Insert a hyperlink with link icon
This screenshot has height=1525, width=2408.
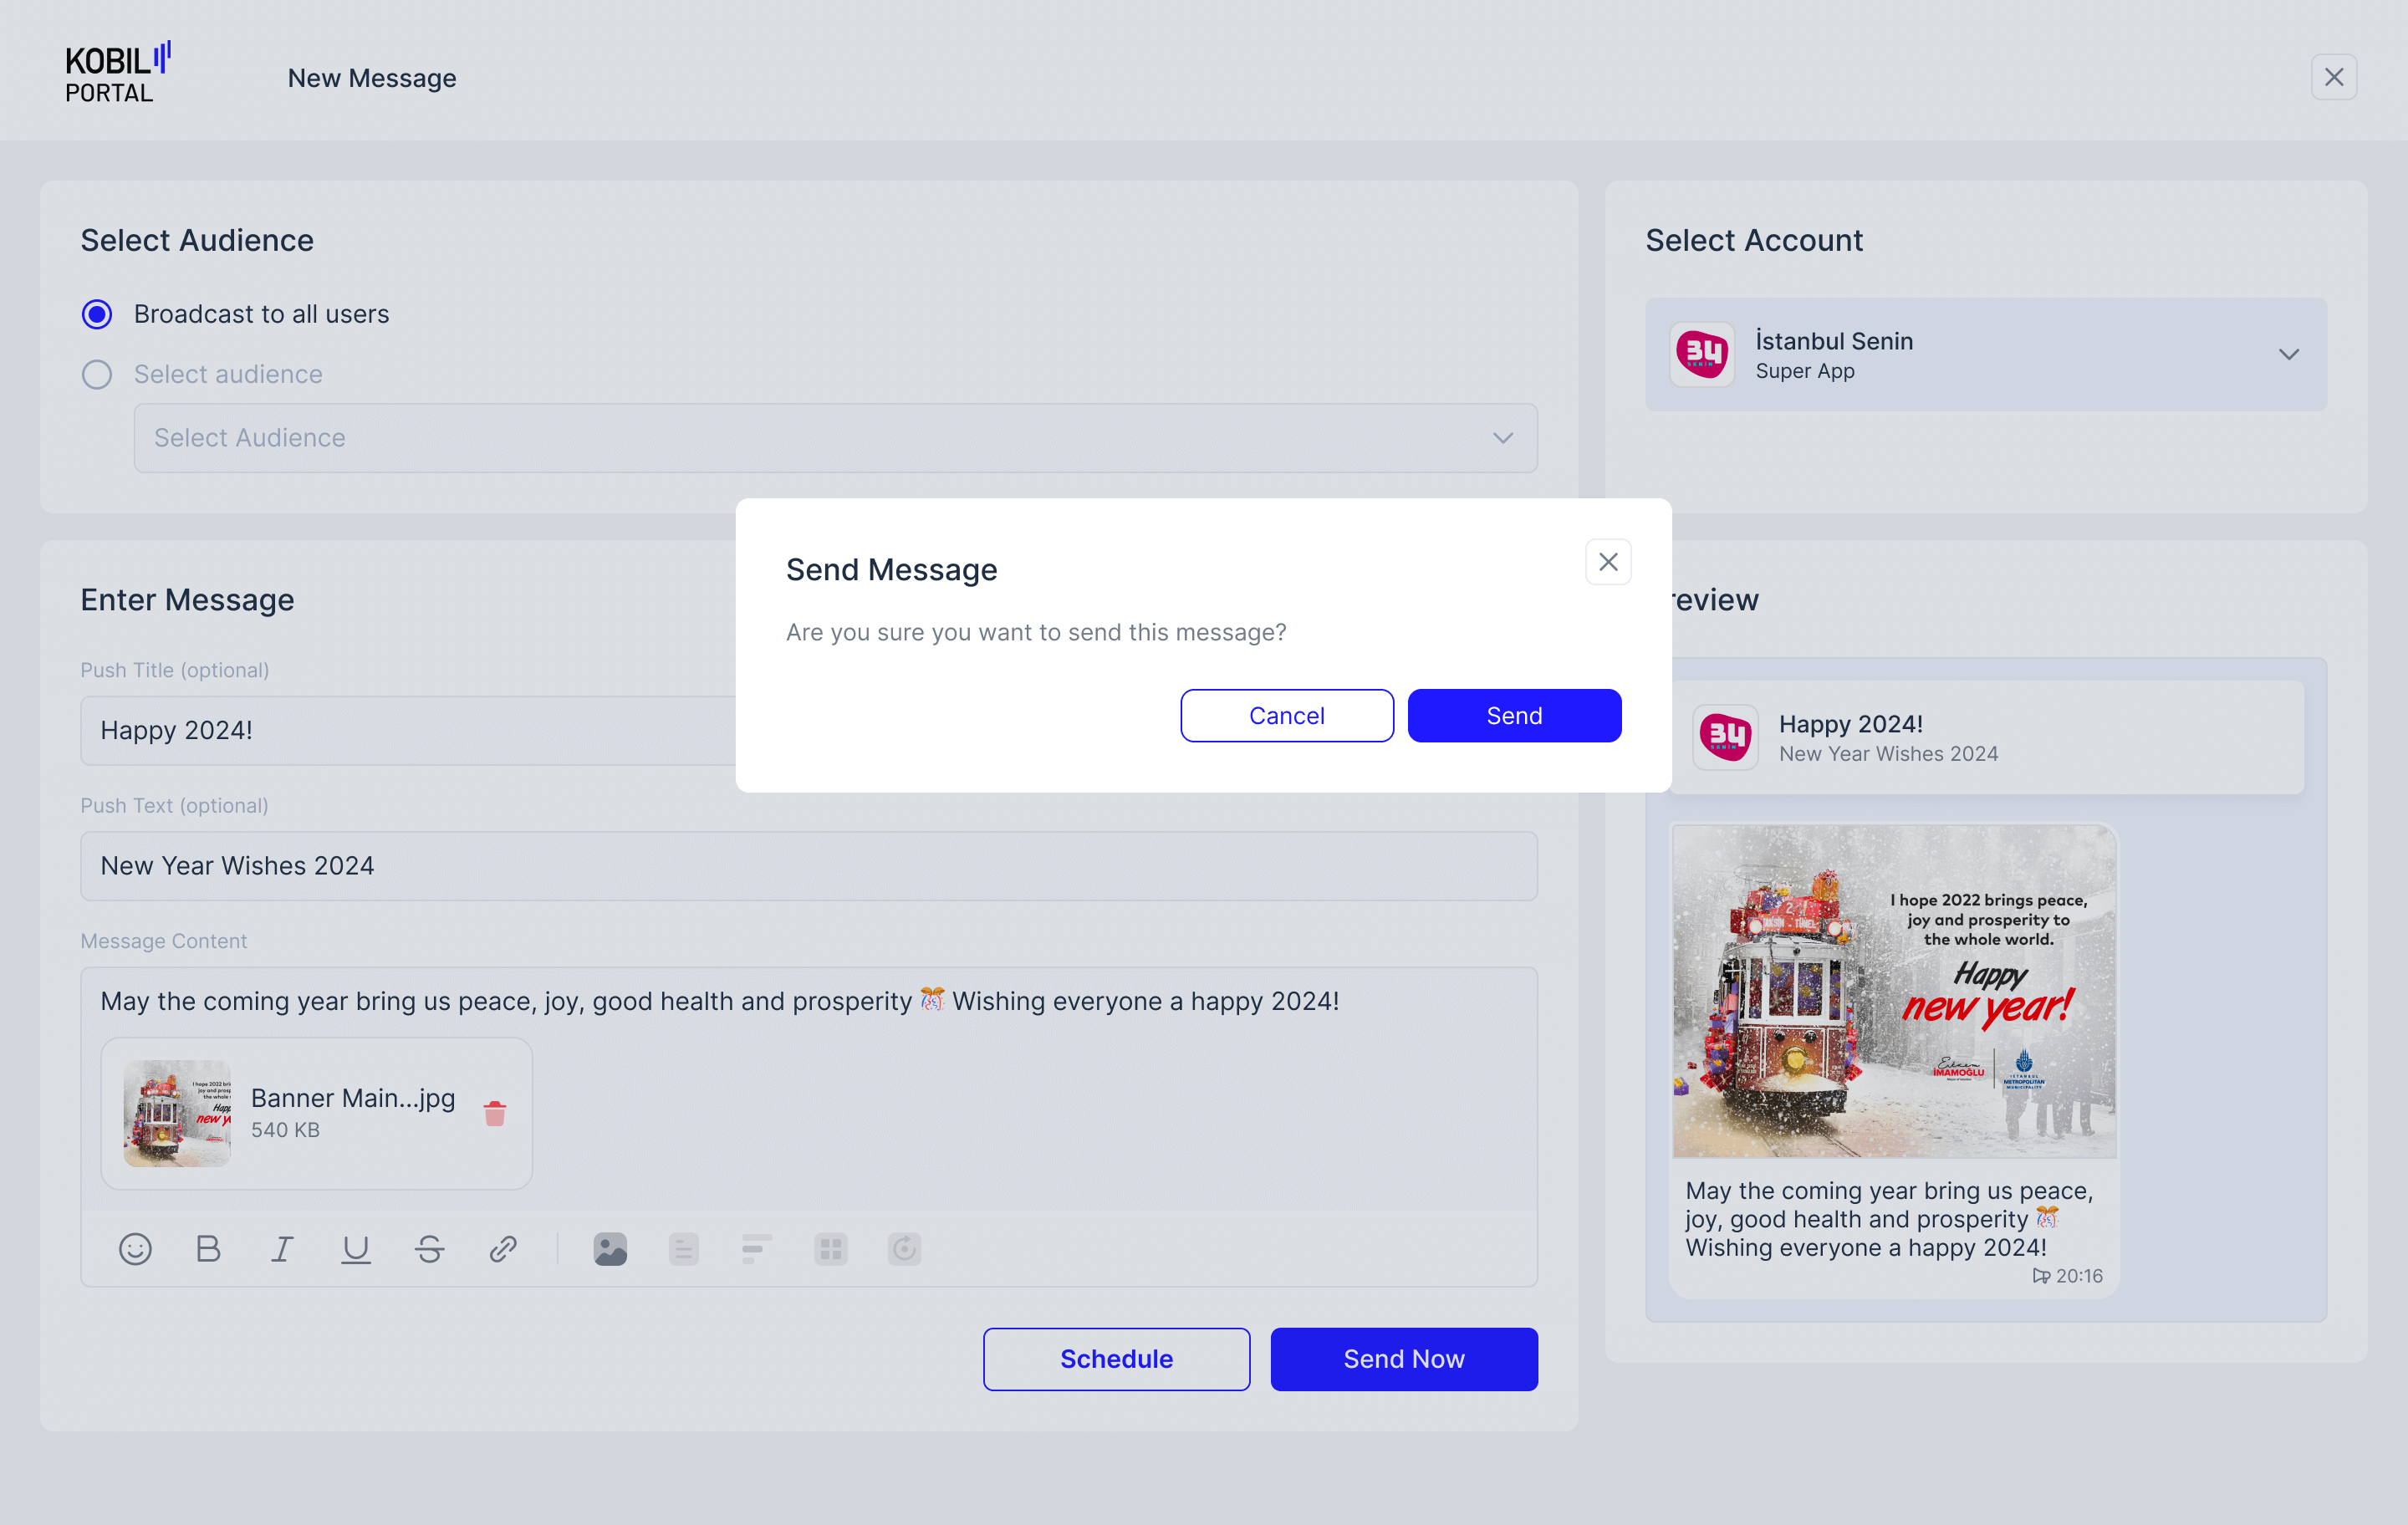[x=503, y=1249]
